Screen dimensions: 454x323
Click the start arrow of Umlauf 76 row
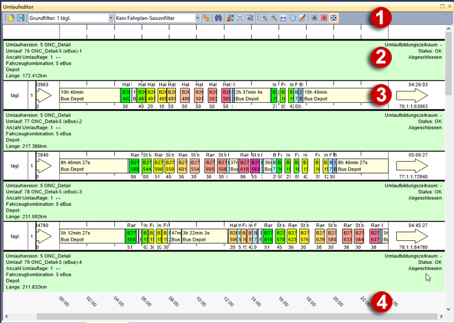point(46,95)
